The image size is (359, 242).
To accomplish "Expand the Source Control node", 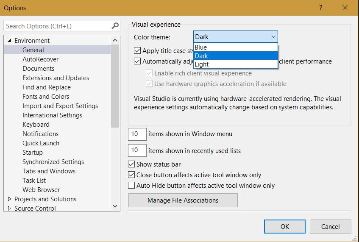I will pyautogui.click(x=9, y=209).
